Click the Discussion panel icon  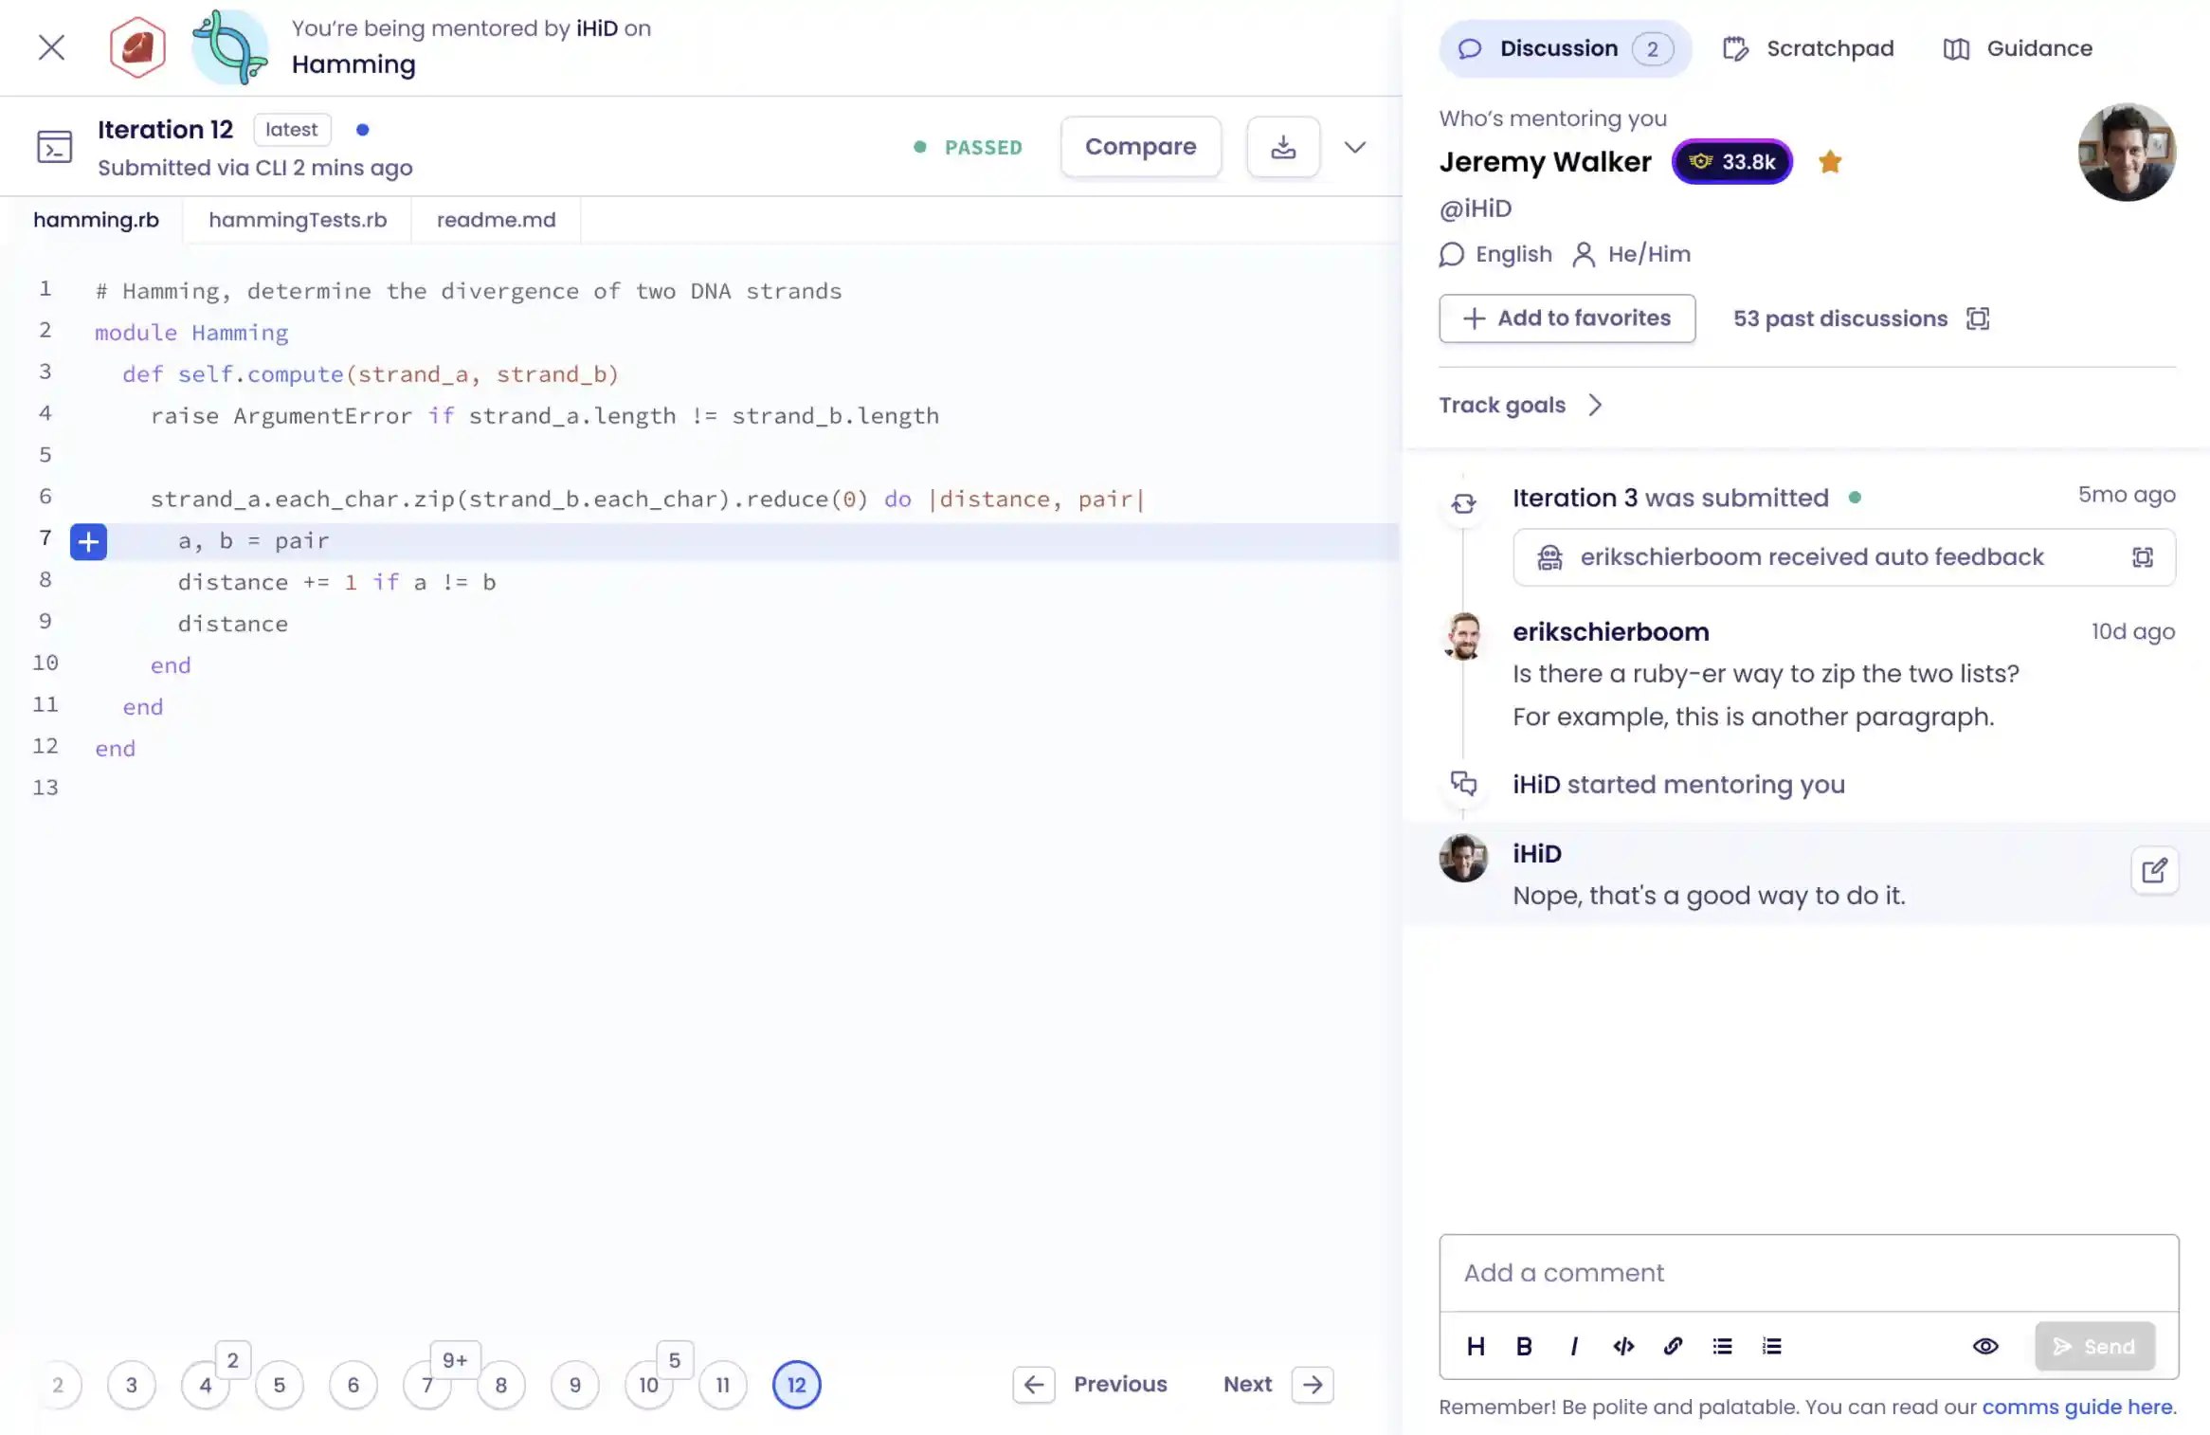1467,48
